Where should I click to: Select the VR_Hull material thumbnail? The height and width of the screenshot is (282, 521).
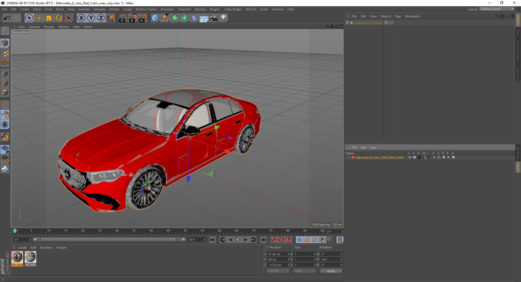click(x=17, y=259)
